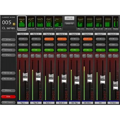Toggle LINK on the Kick 2 strip
Screen dimensions: 120x120
tap(64, 56)
